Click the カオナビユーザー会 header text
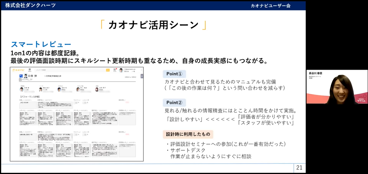The width and height of the screenshot is (368, 174). (270, 5)
